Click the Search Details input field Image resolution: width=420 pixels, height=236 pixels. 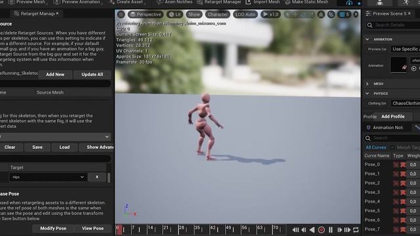[392, 25]
